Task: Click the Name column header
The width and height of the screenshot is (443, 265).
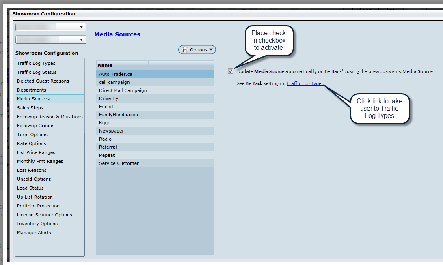Action: coord(122,65)
